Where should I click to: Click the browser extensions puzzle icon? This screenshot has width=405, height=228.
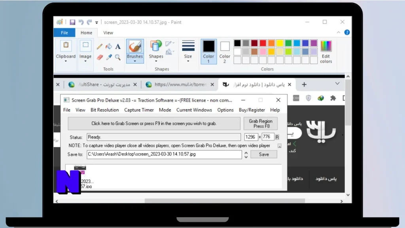333,98
